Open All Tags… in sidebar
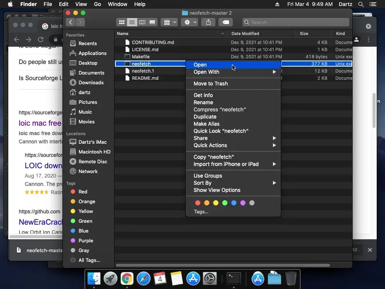The height and width of the screenshot is (289, 385). (85, 260)
